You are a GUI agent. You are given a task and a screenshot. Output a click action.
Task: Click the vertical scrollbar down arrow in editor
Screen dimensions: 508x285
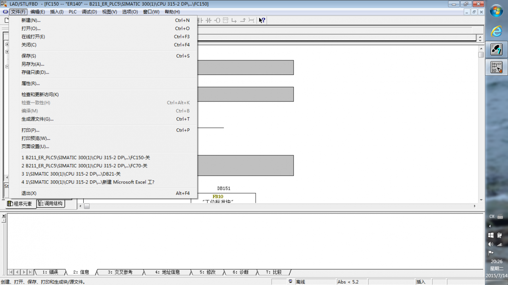(481, 200)
